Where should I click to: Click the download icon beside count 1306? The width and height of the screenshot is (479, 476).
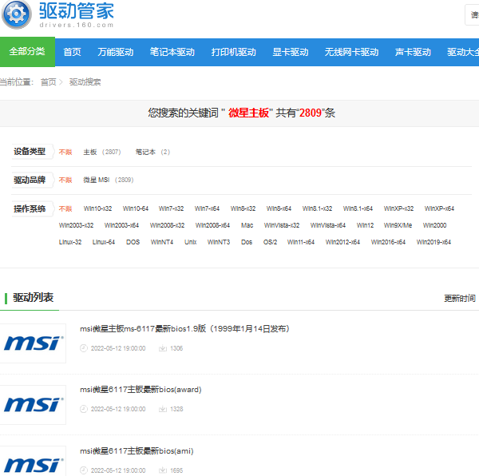click(x=163, y=348)
